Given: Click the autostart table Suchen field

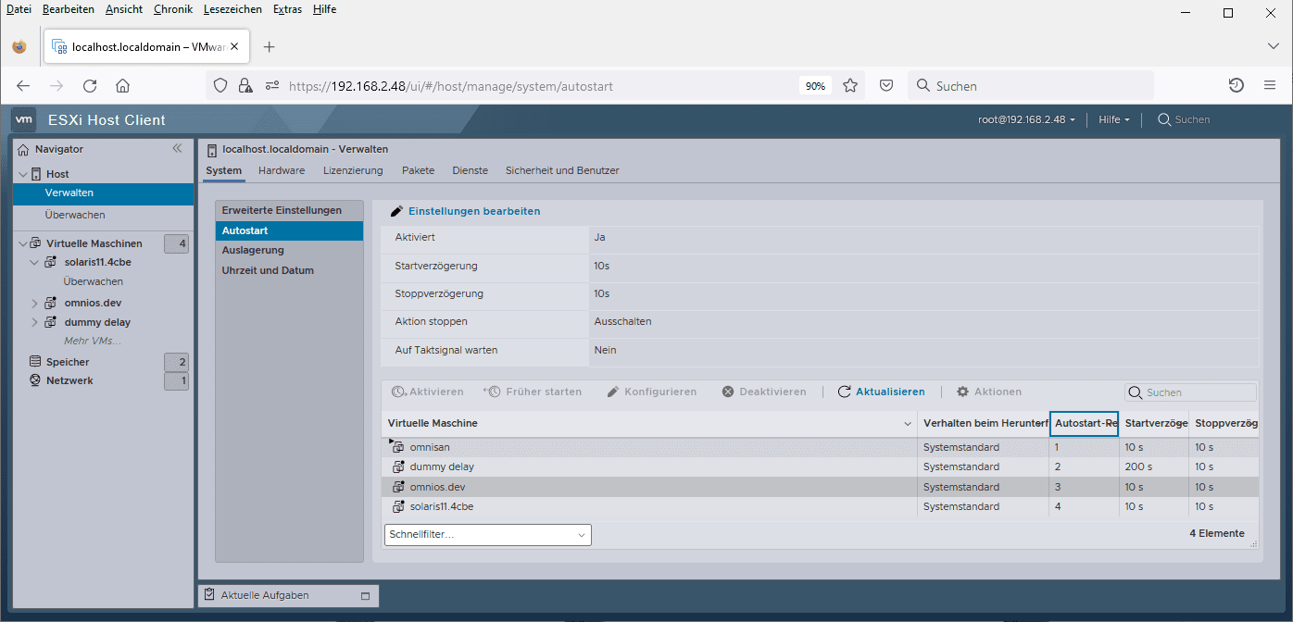Looking at the screenshot, I should pyautogui.click(x=1190, y=392).
